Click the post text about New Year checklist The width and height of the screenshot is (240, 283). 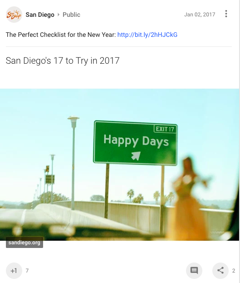(61, 35)
